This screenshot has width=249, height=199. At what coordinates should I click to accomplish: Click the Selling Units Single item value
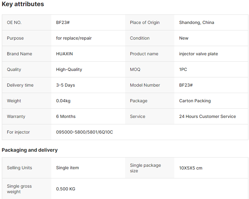pyautogui.click(x=68, y=168)
